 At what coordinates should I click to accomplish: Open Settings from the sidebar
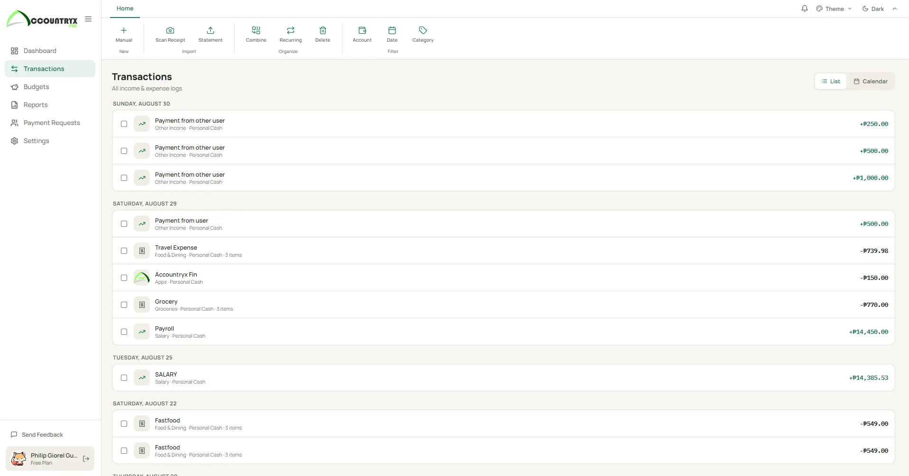[50, 141]
